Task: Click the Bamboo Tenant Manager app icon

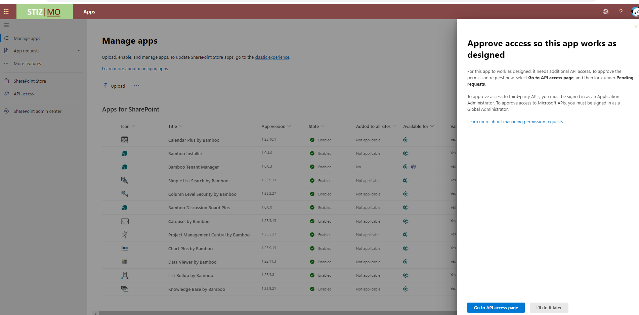Action: point(125,167)
